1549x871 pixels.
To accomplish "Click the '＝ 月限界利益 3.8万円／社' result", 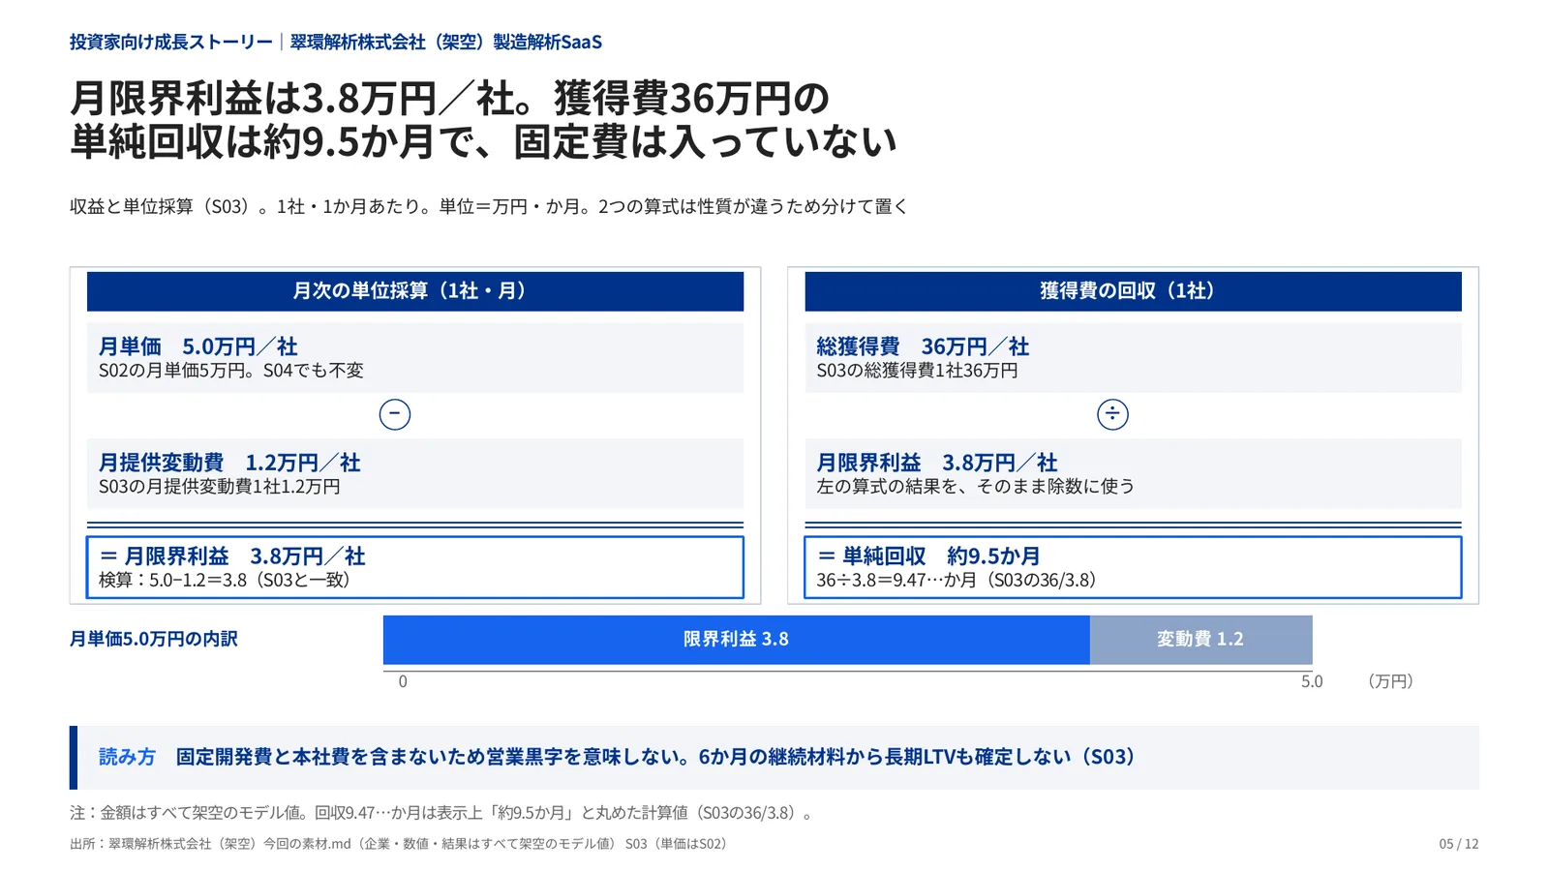I will pyautogui.click(x=232, y=556).
